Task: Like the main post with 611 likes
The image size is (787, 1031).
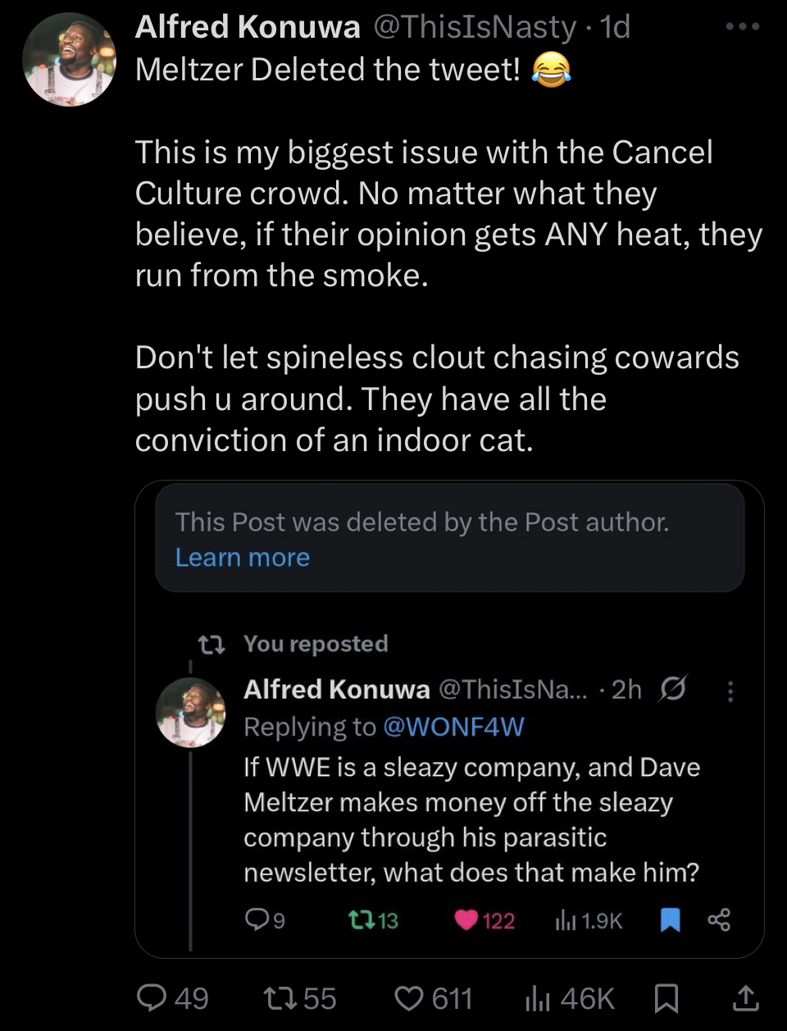Action: pyautogui.click(x=408, y=998)
